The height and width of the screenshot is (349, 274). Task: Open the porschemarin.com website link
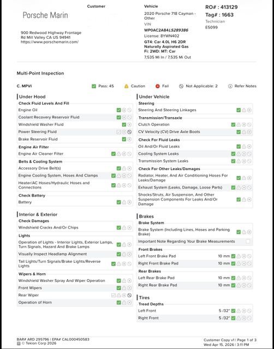(x=50, y=42)
